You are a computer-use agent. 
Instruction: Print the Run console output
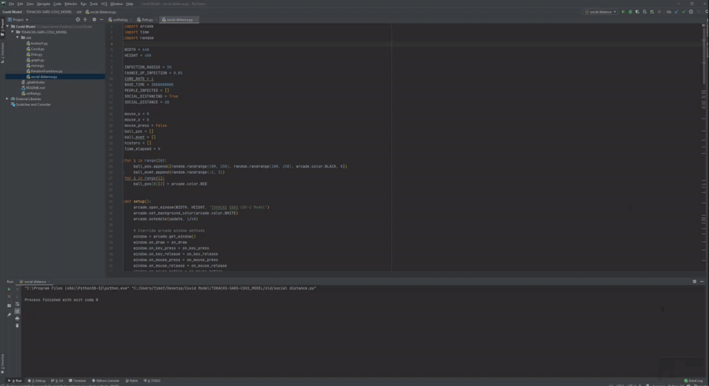click(17, 319)
